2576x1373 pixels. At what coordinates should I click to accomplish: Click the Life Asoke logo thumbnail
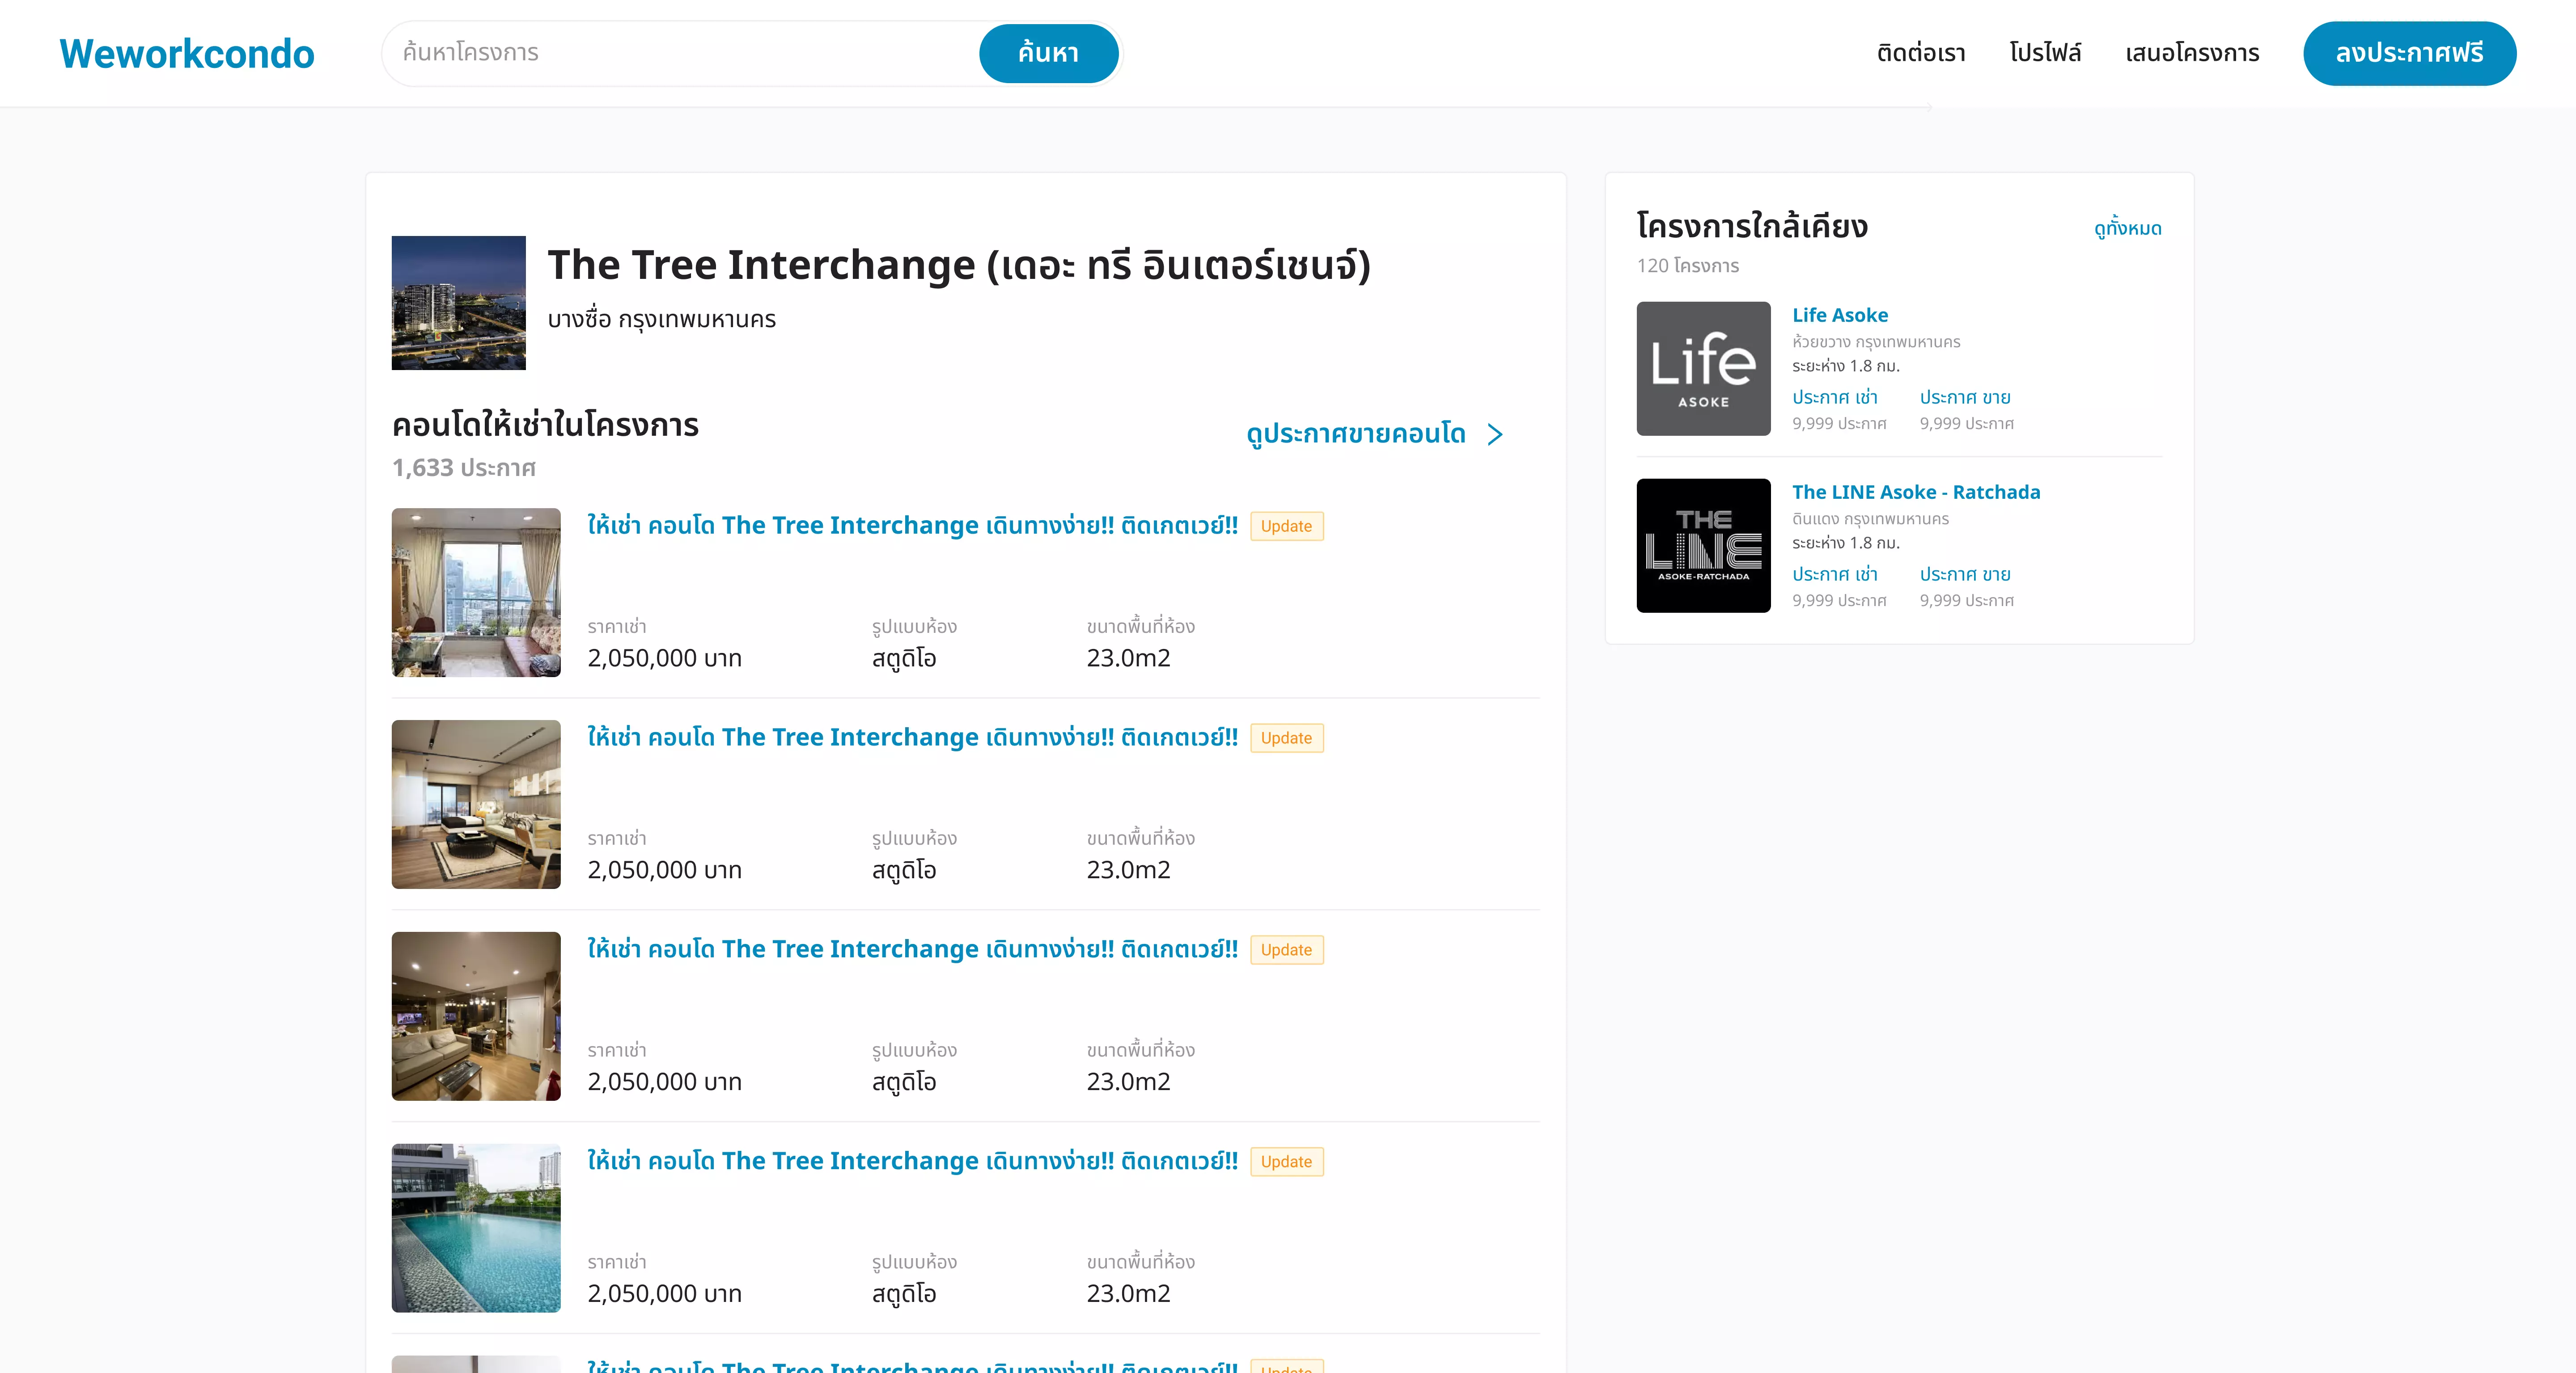(x=1703, y=369)
